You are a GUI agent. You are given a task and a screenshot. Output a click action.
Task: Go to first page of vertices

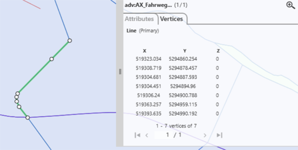coord(137,135)
